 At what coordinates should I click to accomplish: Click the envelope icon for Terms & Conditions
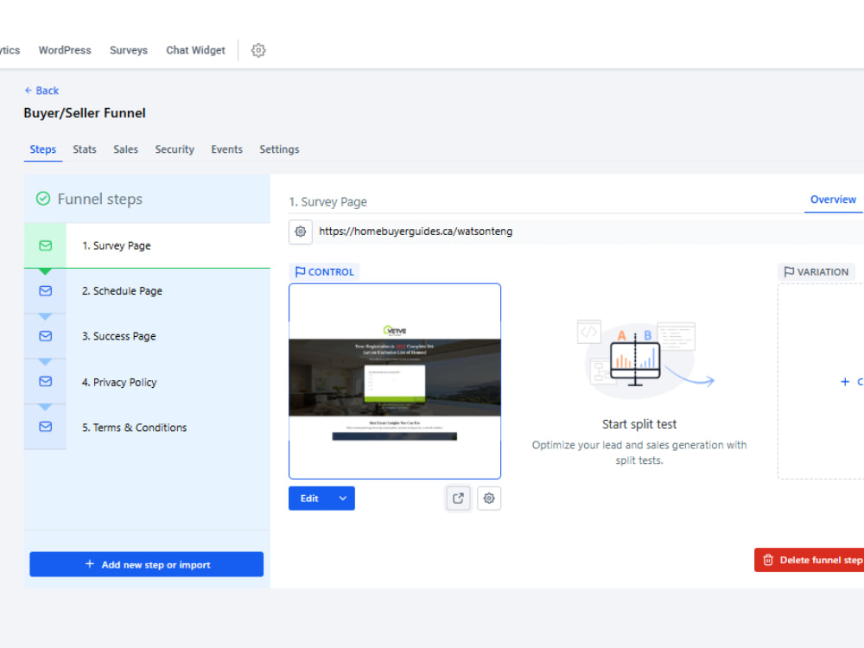pos(45,427)
